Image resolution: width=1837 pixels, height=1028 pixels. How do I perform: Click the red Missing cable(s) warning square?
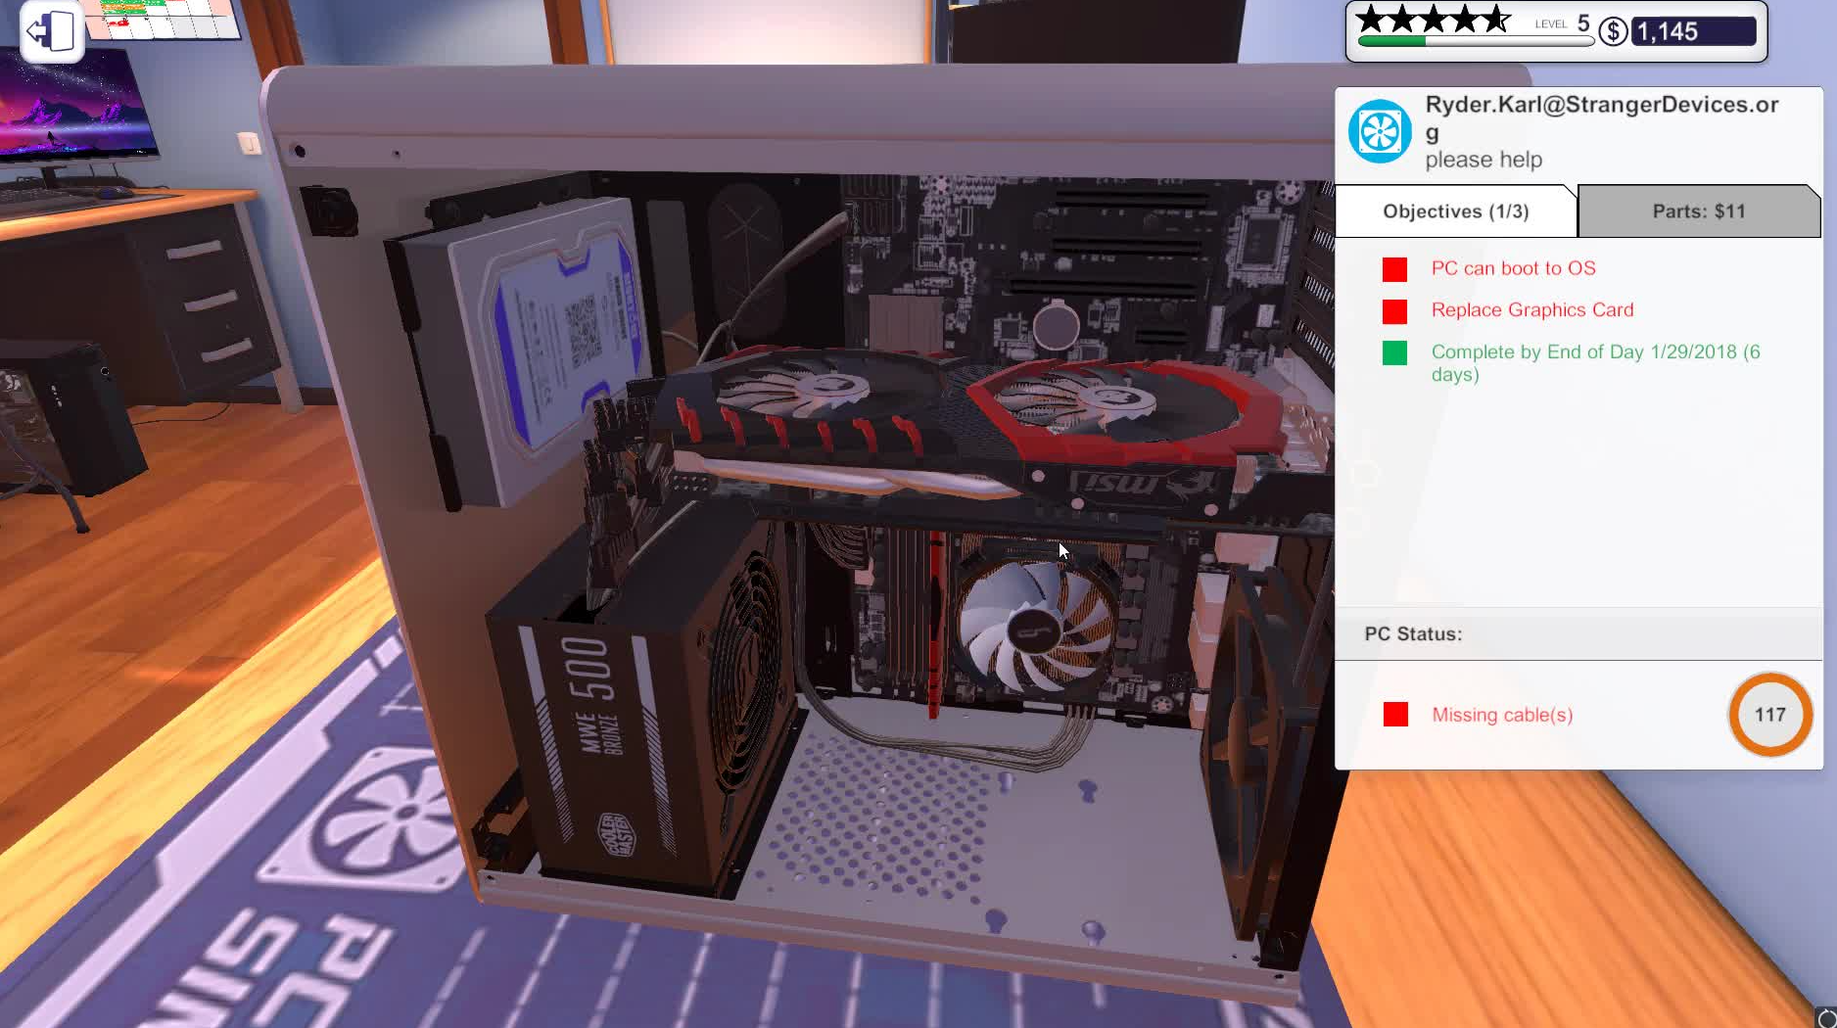point(1394,716)
